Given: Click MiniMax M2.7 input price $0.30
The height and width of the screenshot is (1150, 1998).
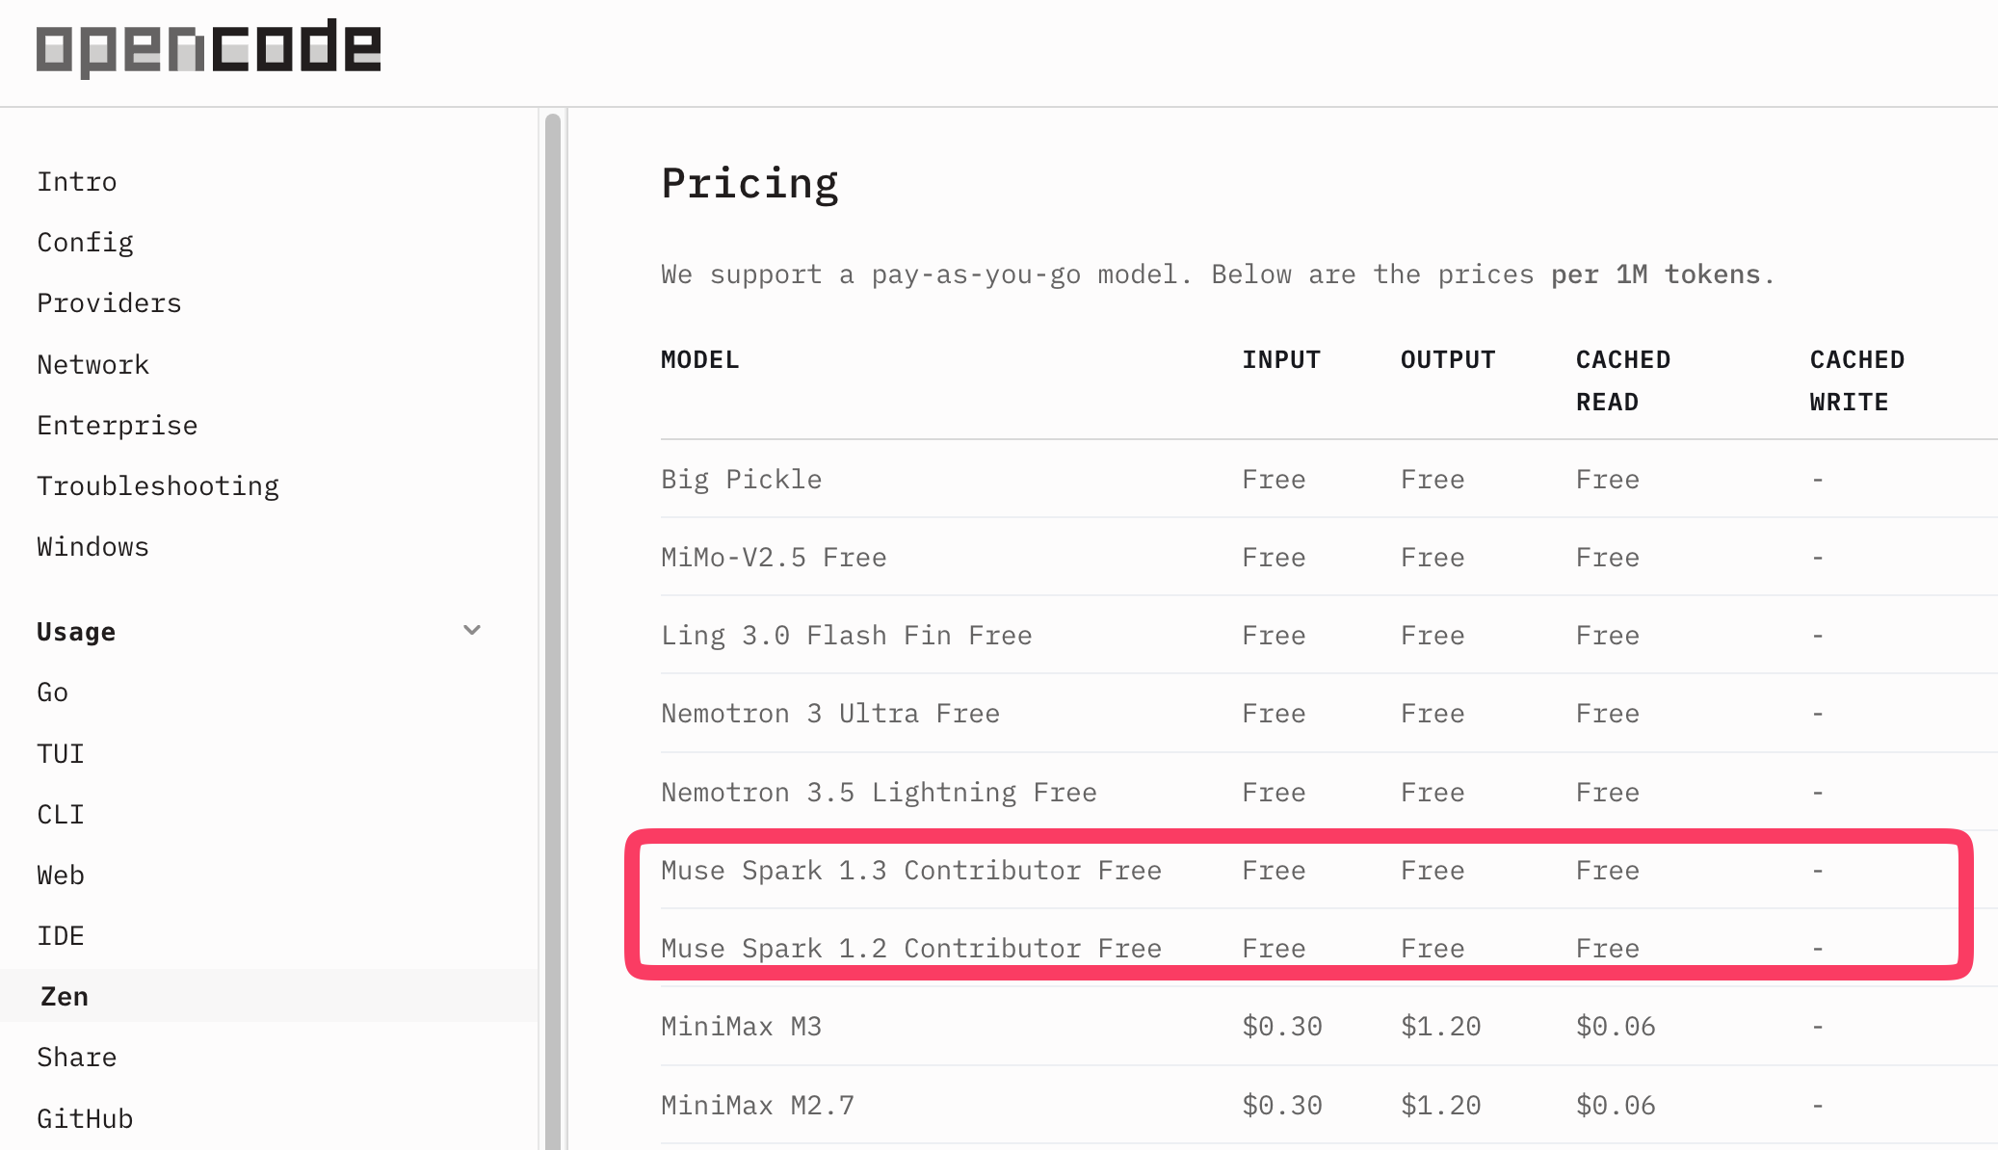Looking at the screenshot, I should pos(1282,1105).
